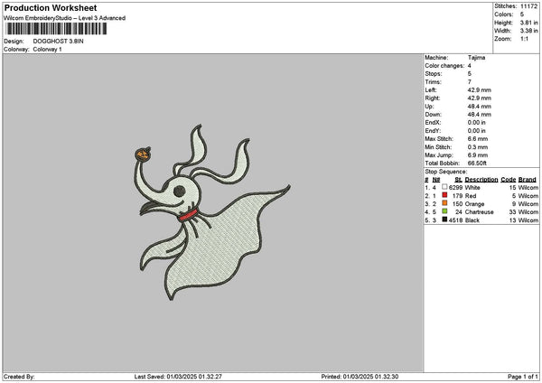This screenshot has height=383, width=542.
Task: Click the Chartreuse thread color swatch
Action: pyautogui.click(x=444, y=211)
